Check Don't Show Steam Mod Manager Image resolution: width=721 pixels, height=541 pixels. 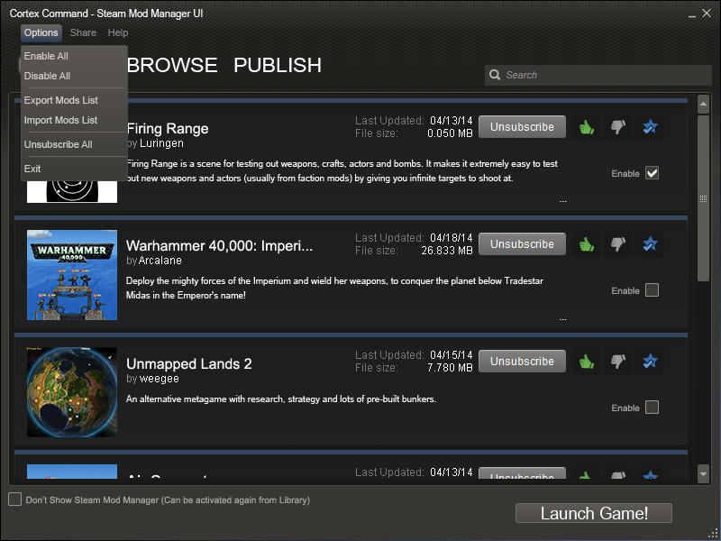(14, 500)
